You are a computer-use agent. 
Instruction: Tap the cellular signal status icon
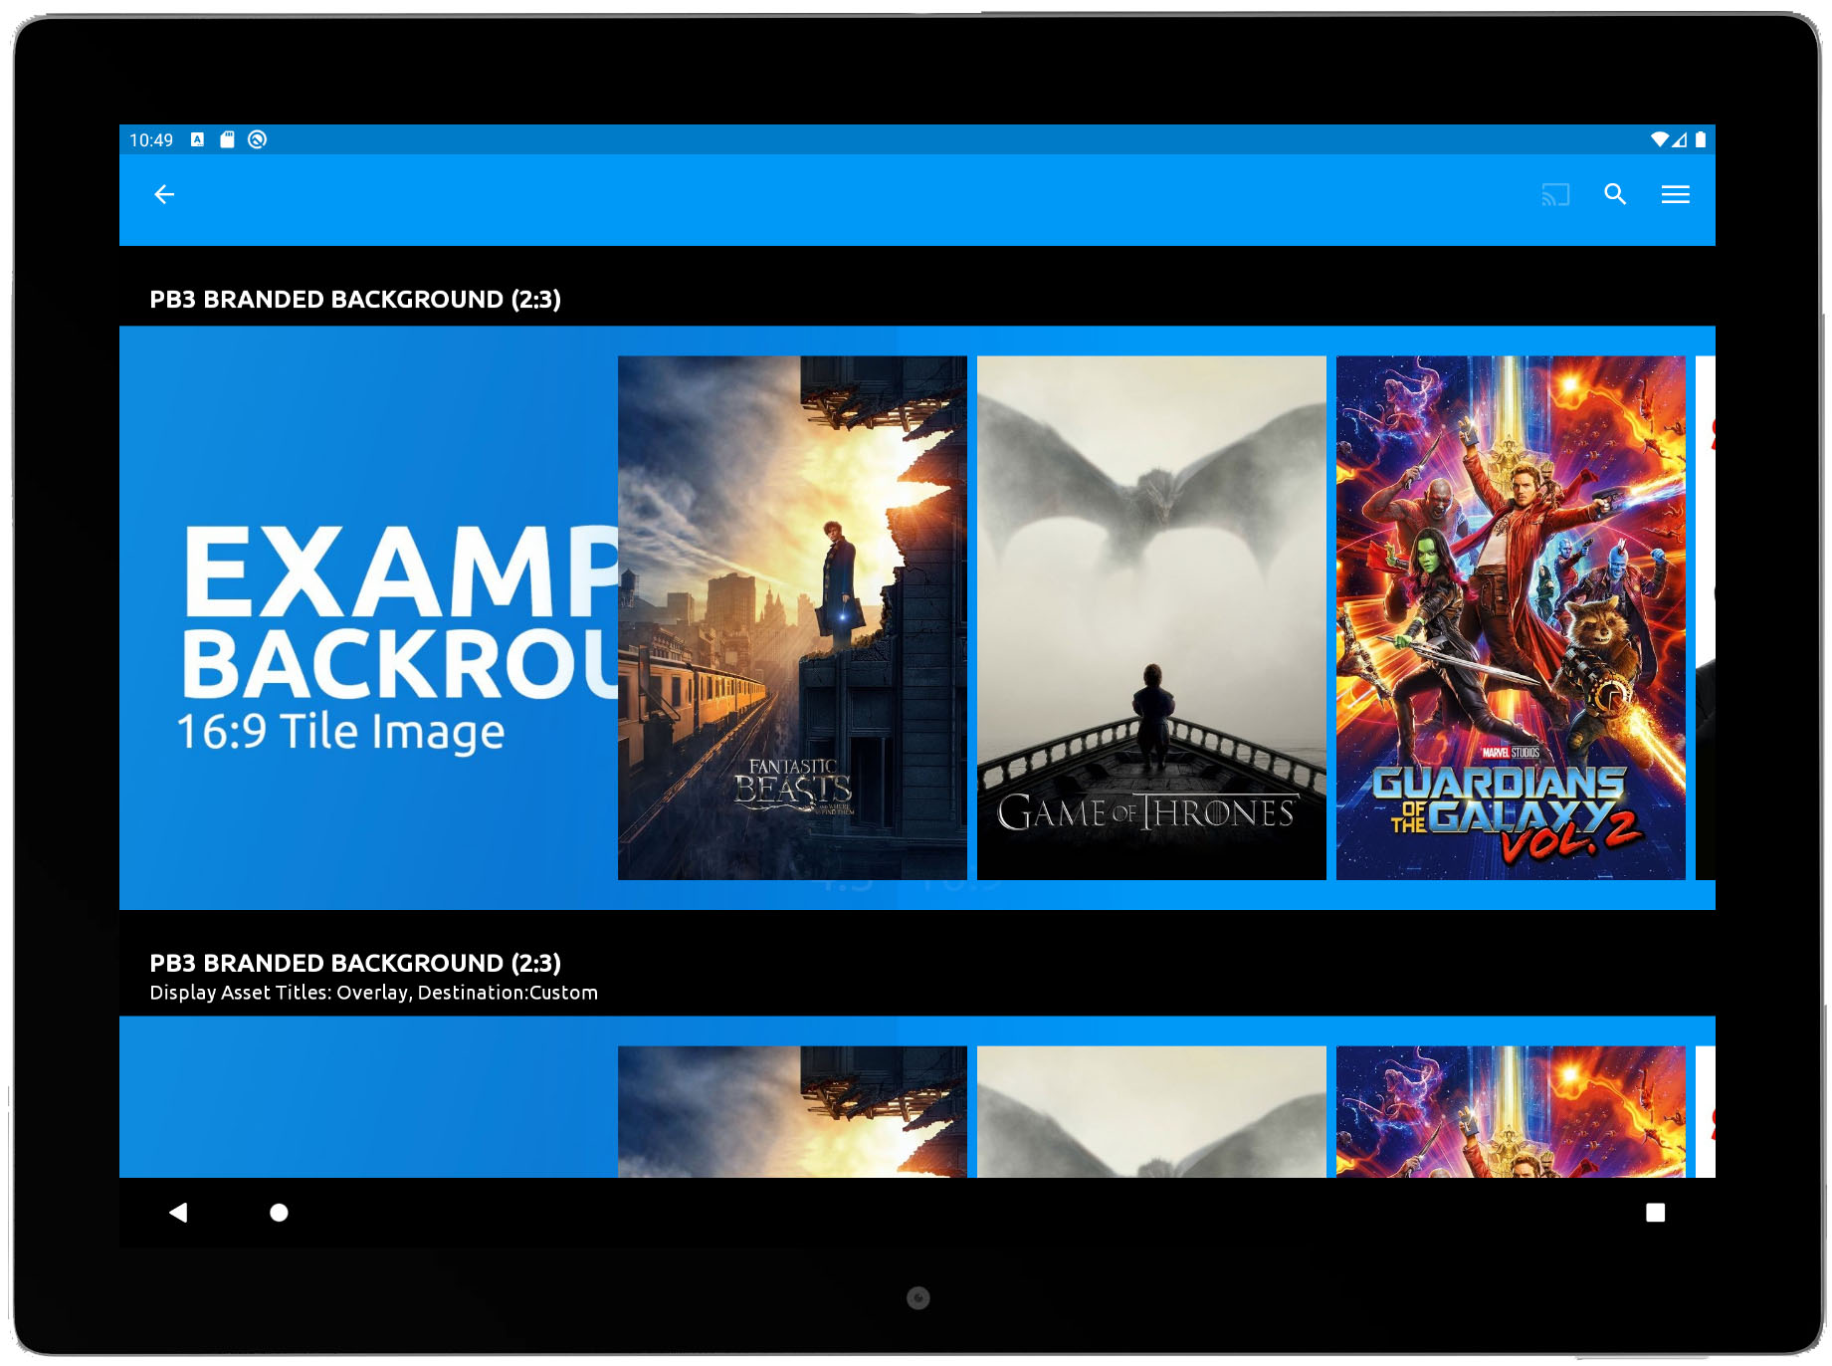tap(1679, 139)
